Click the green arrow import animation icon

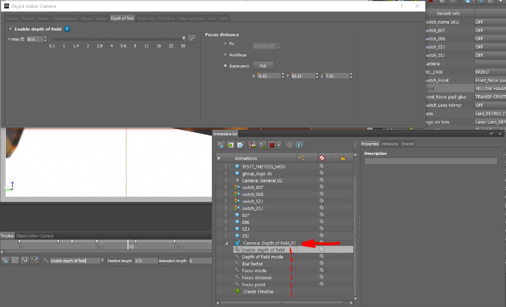[x=230, y=145]
